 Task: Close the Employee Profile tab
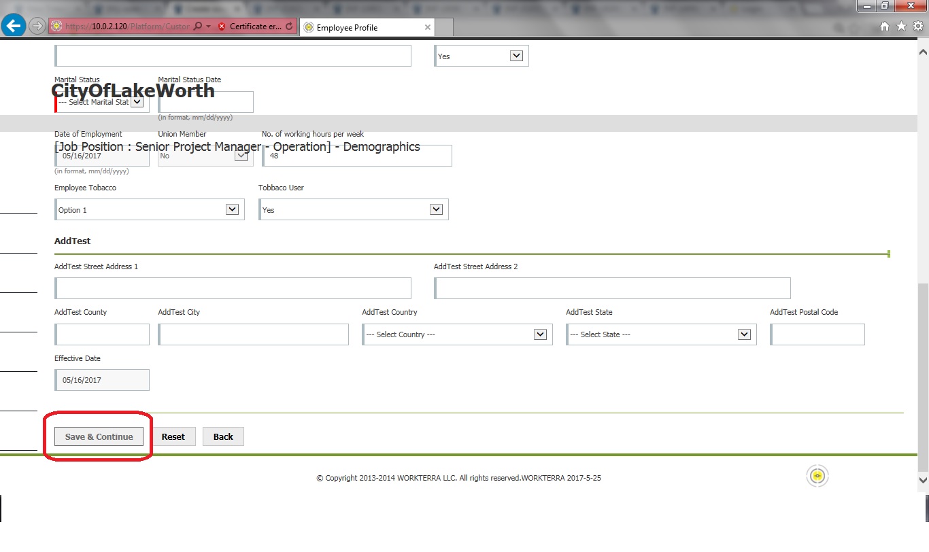[427, 27]
